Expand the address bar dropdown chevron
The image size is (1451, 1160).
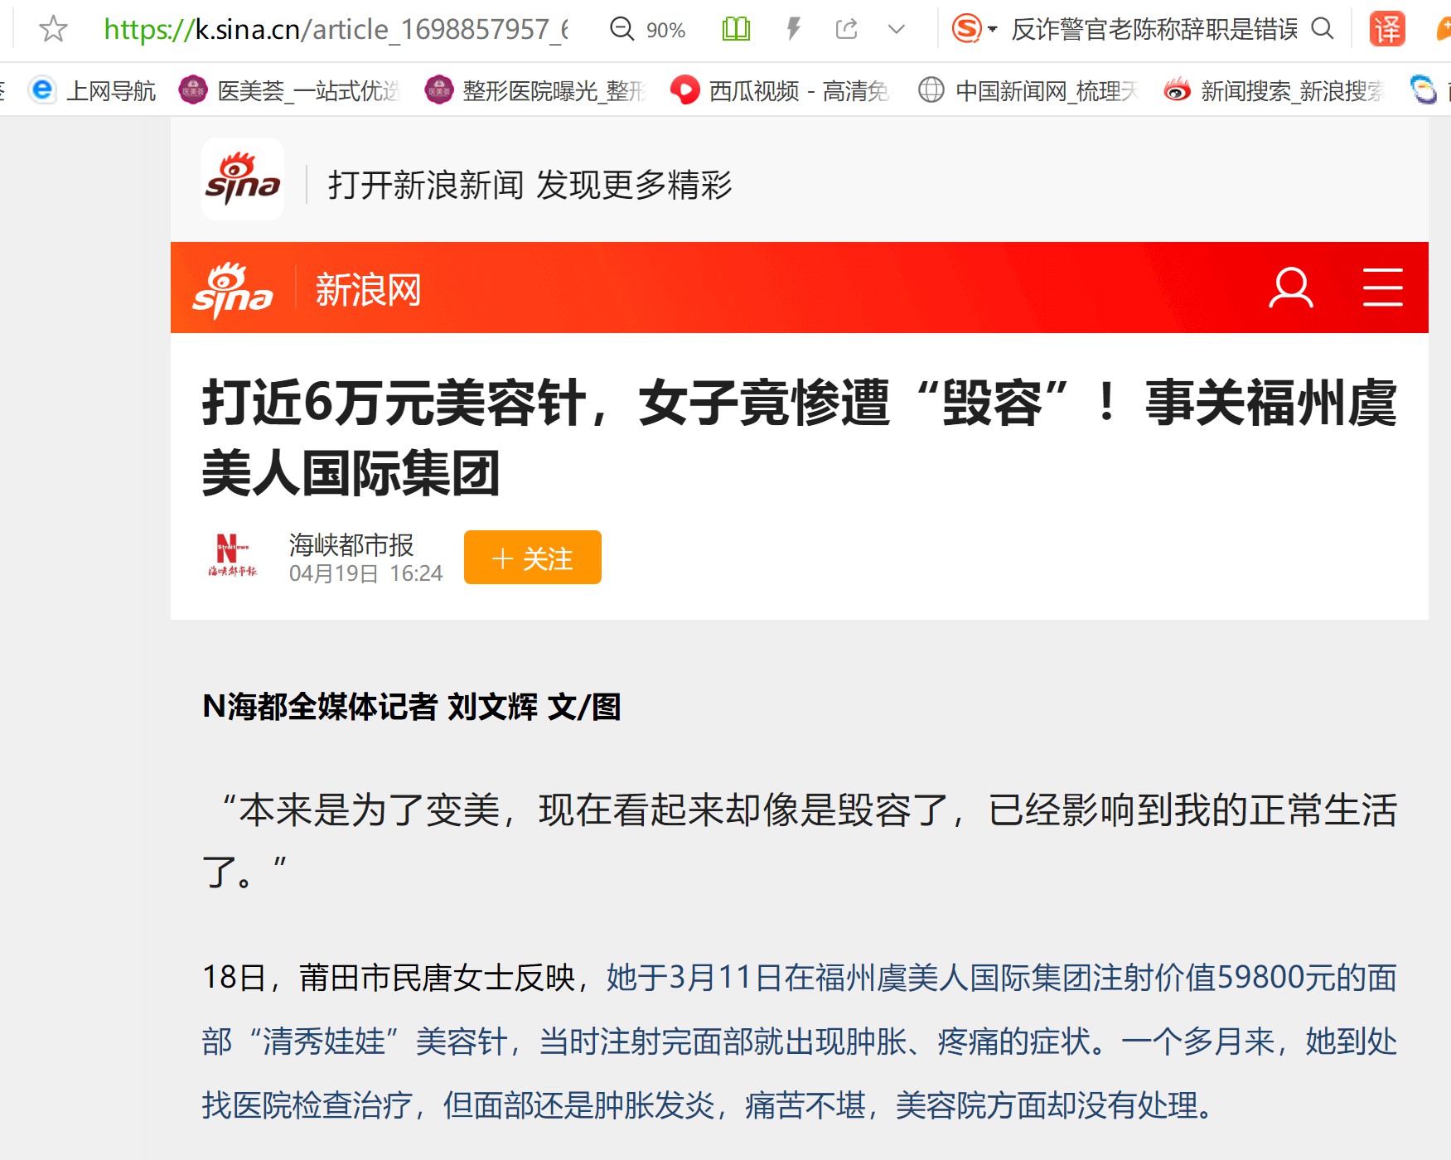896,30
